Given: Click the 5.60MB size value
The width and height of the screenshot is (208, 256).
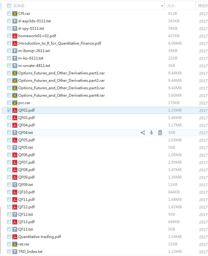Looking at the screenshot, I should click(x=175, y=95).
